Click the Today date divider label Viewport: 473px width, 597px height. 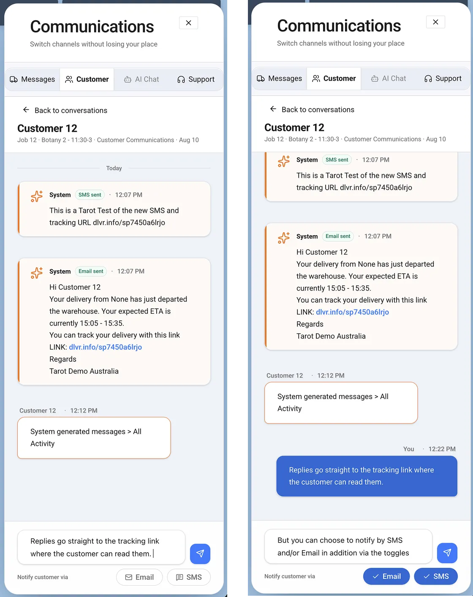[114, 168]
